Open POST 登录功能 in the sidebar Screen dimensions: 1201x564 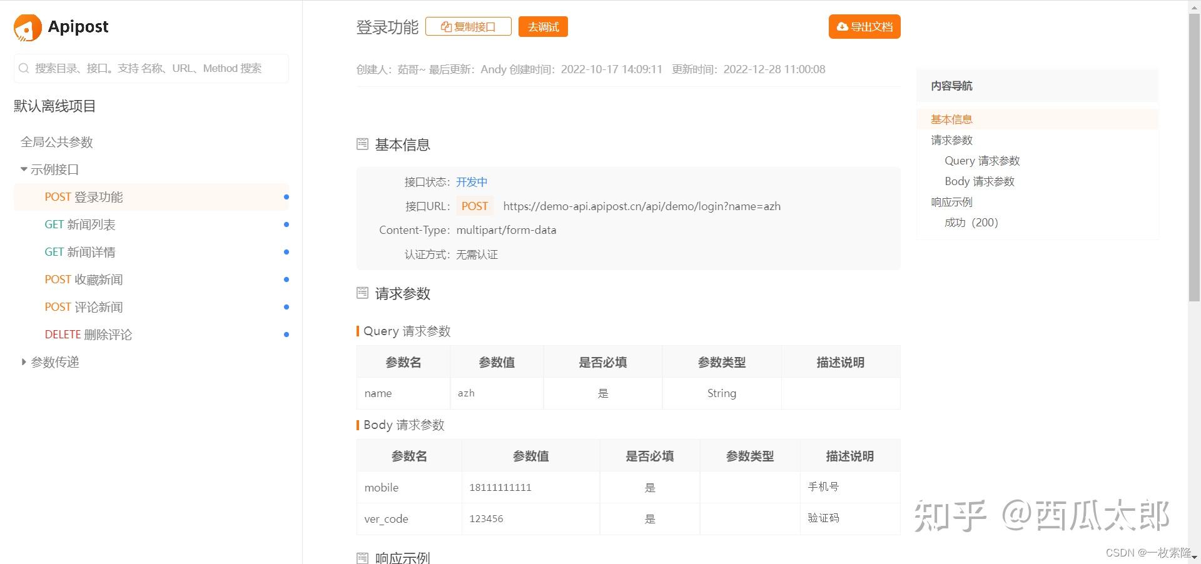pos(83,196)
